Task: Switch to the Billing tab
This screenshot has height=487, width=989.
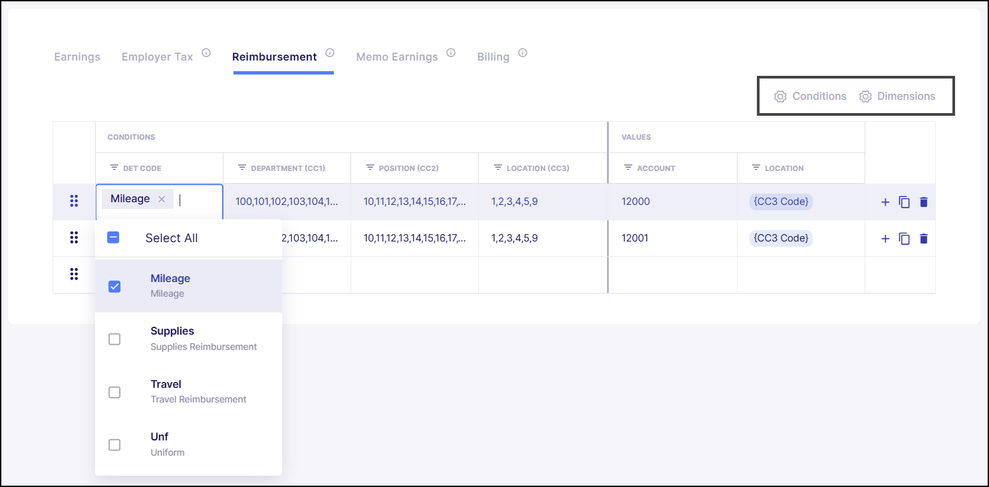Action: pos(493,57)
